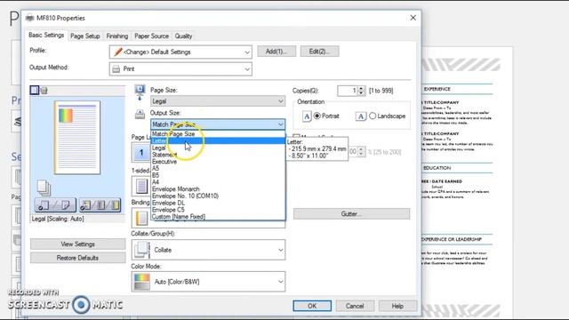This screenshot has height=320, width=569.
Task: Select Portrait orientation
Action: [x=317, y=116]
